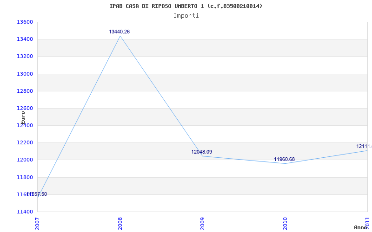Viewport: 372px width, 232px height.
Task: Click the 2010 x-axis label
Action: (x=285, y=224)
